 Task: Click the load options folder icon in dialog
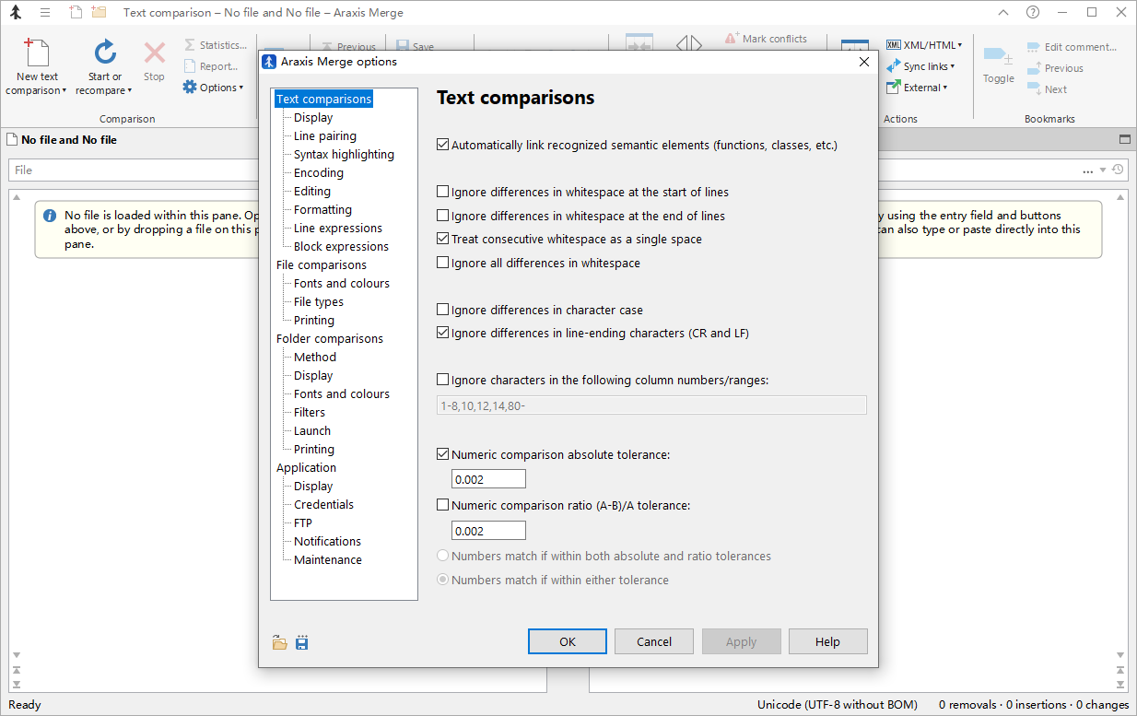[280, 642]
